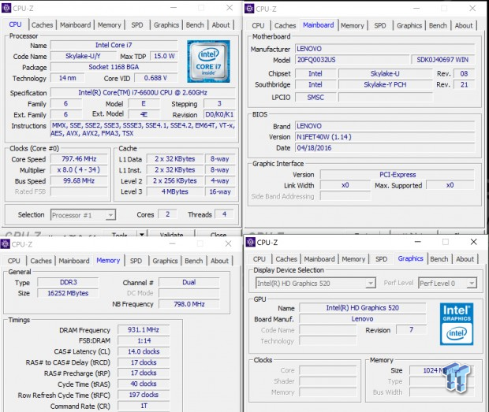
Task: Select Graphics tab in Memory window
Action: click(x=165, y=261)
